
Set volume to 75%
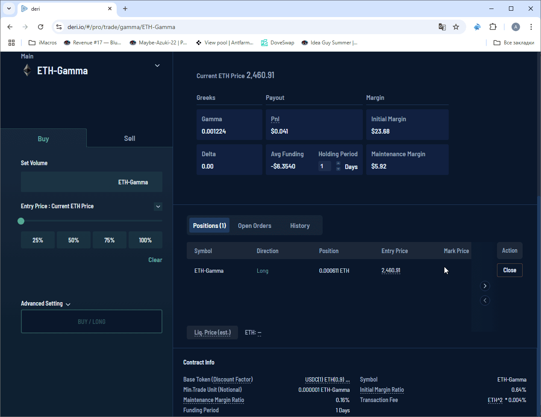pos(109,240)
